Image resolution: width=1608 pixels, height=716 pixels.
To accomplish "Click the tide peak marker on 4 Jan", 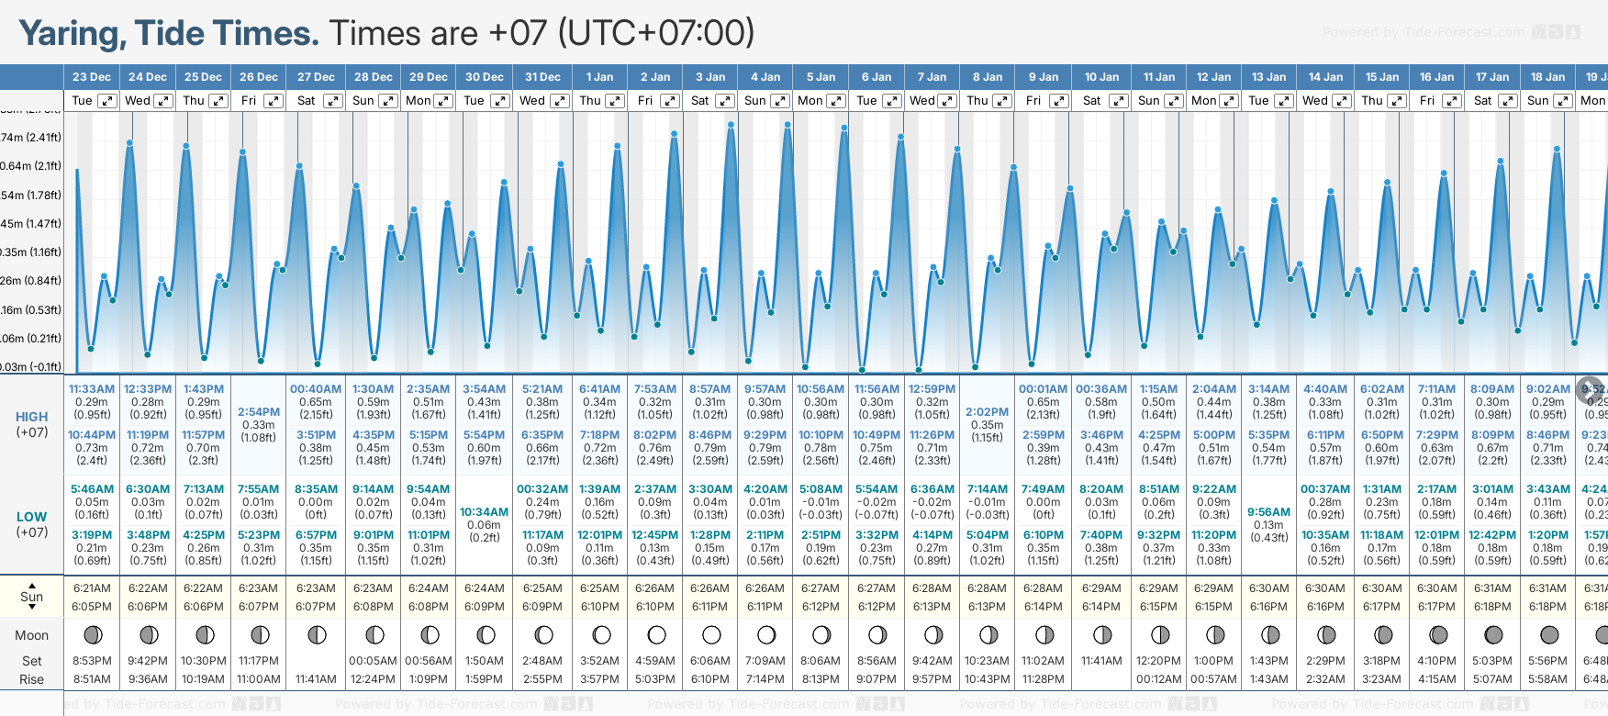I will [787, 124].
